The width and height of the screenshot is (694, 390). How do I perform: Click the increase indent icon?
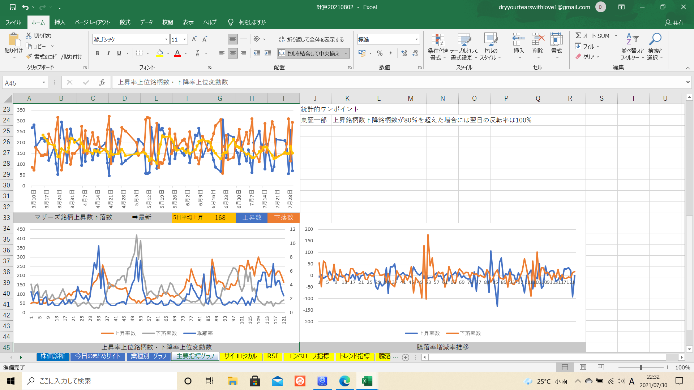pyautogui.click(x=268, y=53)
